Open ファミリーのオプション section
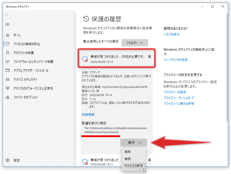 26,97
